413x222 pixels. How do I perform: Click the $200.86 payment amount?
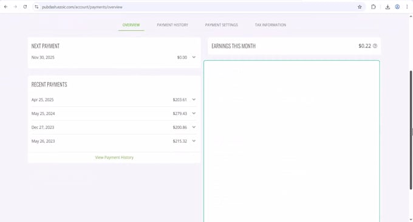[x=180, y=127]
